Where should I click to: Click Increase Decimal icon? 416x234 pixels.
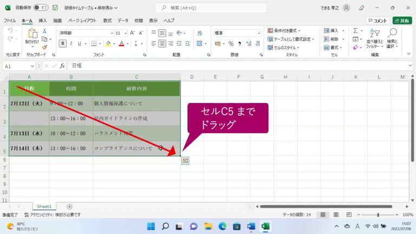(249, 43)
